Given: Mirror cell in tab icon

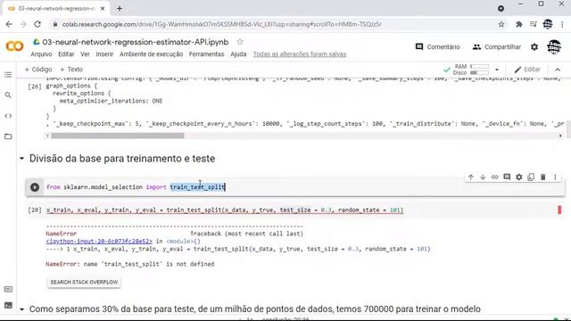Looking at the screenshot, I should (x=531, y=177).
